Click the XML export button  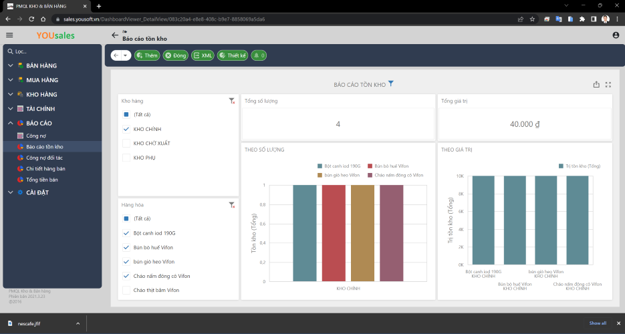point(203,55)
